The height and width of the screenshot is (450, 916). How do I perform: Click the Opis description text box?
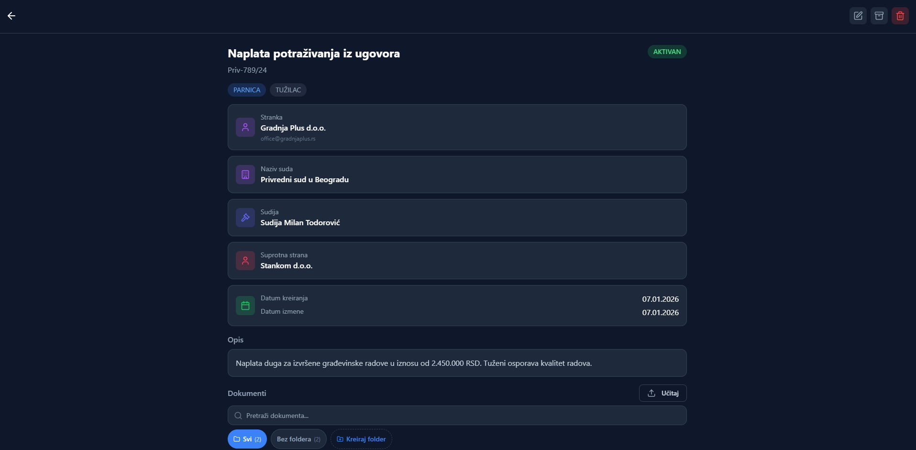click(457, 363)
